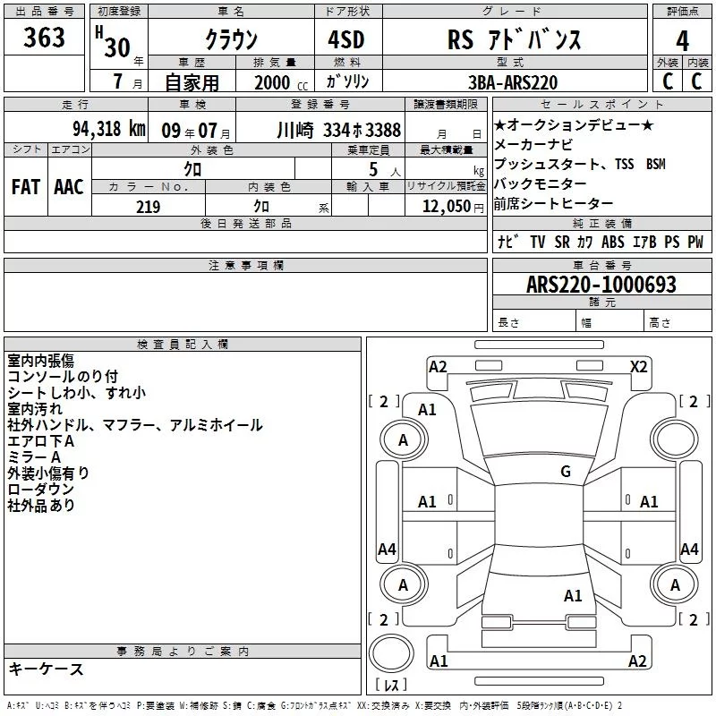Select the overall grade score 4

tap(682, 40)
